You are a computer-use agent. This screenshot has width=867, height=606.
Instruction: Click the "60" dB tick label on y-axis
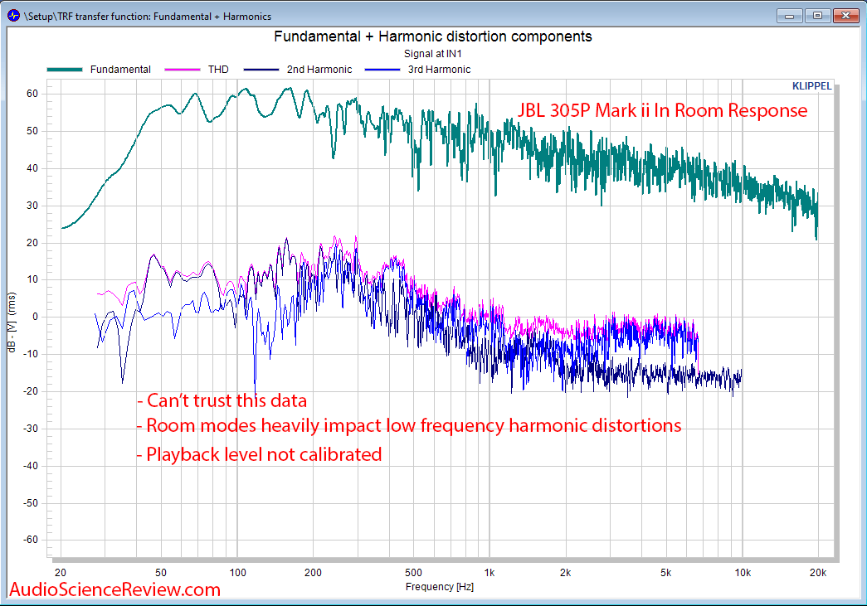point(32,94)
